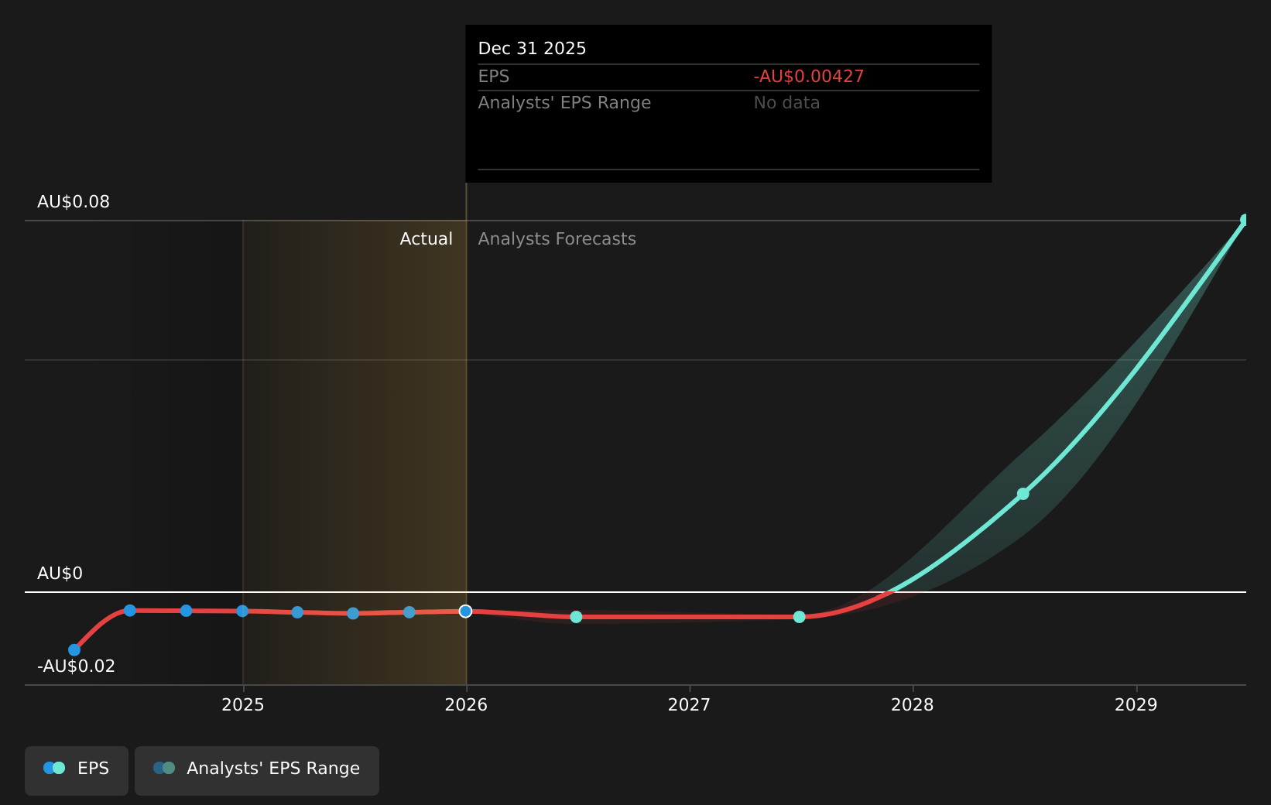Click the -AU$0.00427 EPS tooltip value
The height and width of the screenshot is (805, 1271).
pos(809,77)
